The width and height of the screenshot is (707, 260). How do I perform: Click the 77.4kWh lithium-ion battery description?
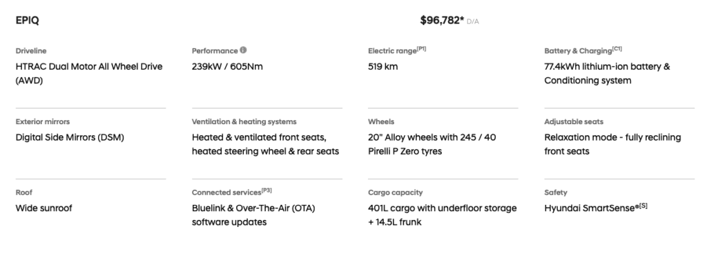tap(607, 74)
